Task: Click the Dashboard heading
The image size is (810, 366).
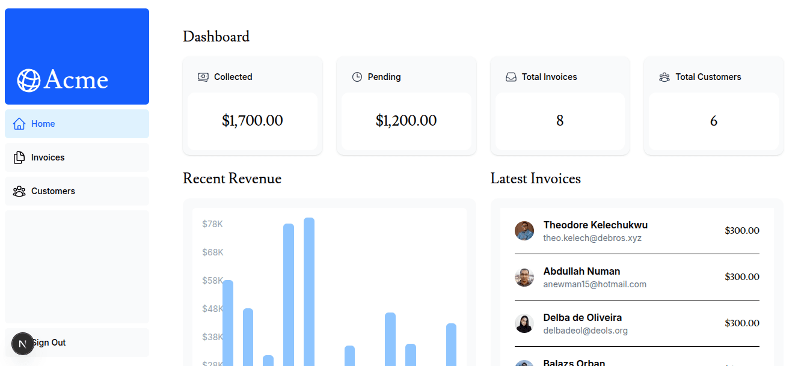Action: (216, 37)
